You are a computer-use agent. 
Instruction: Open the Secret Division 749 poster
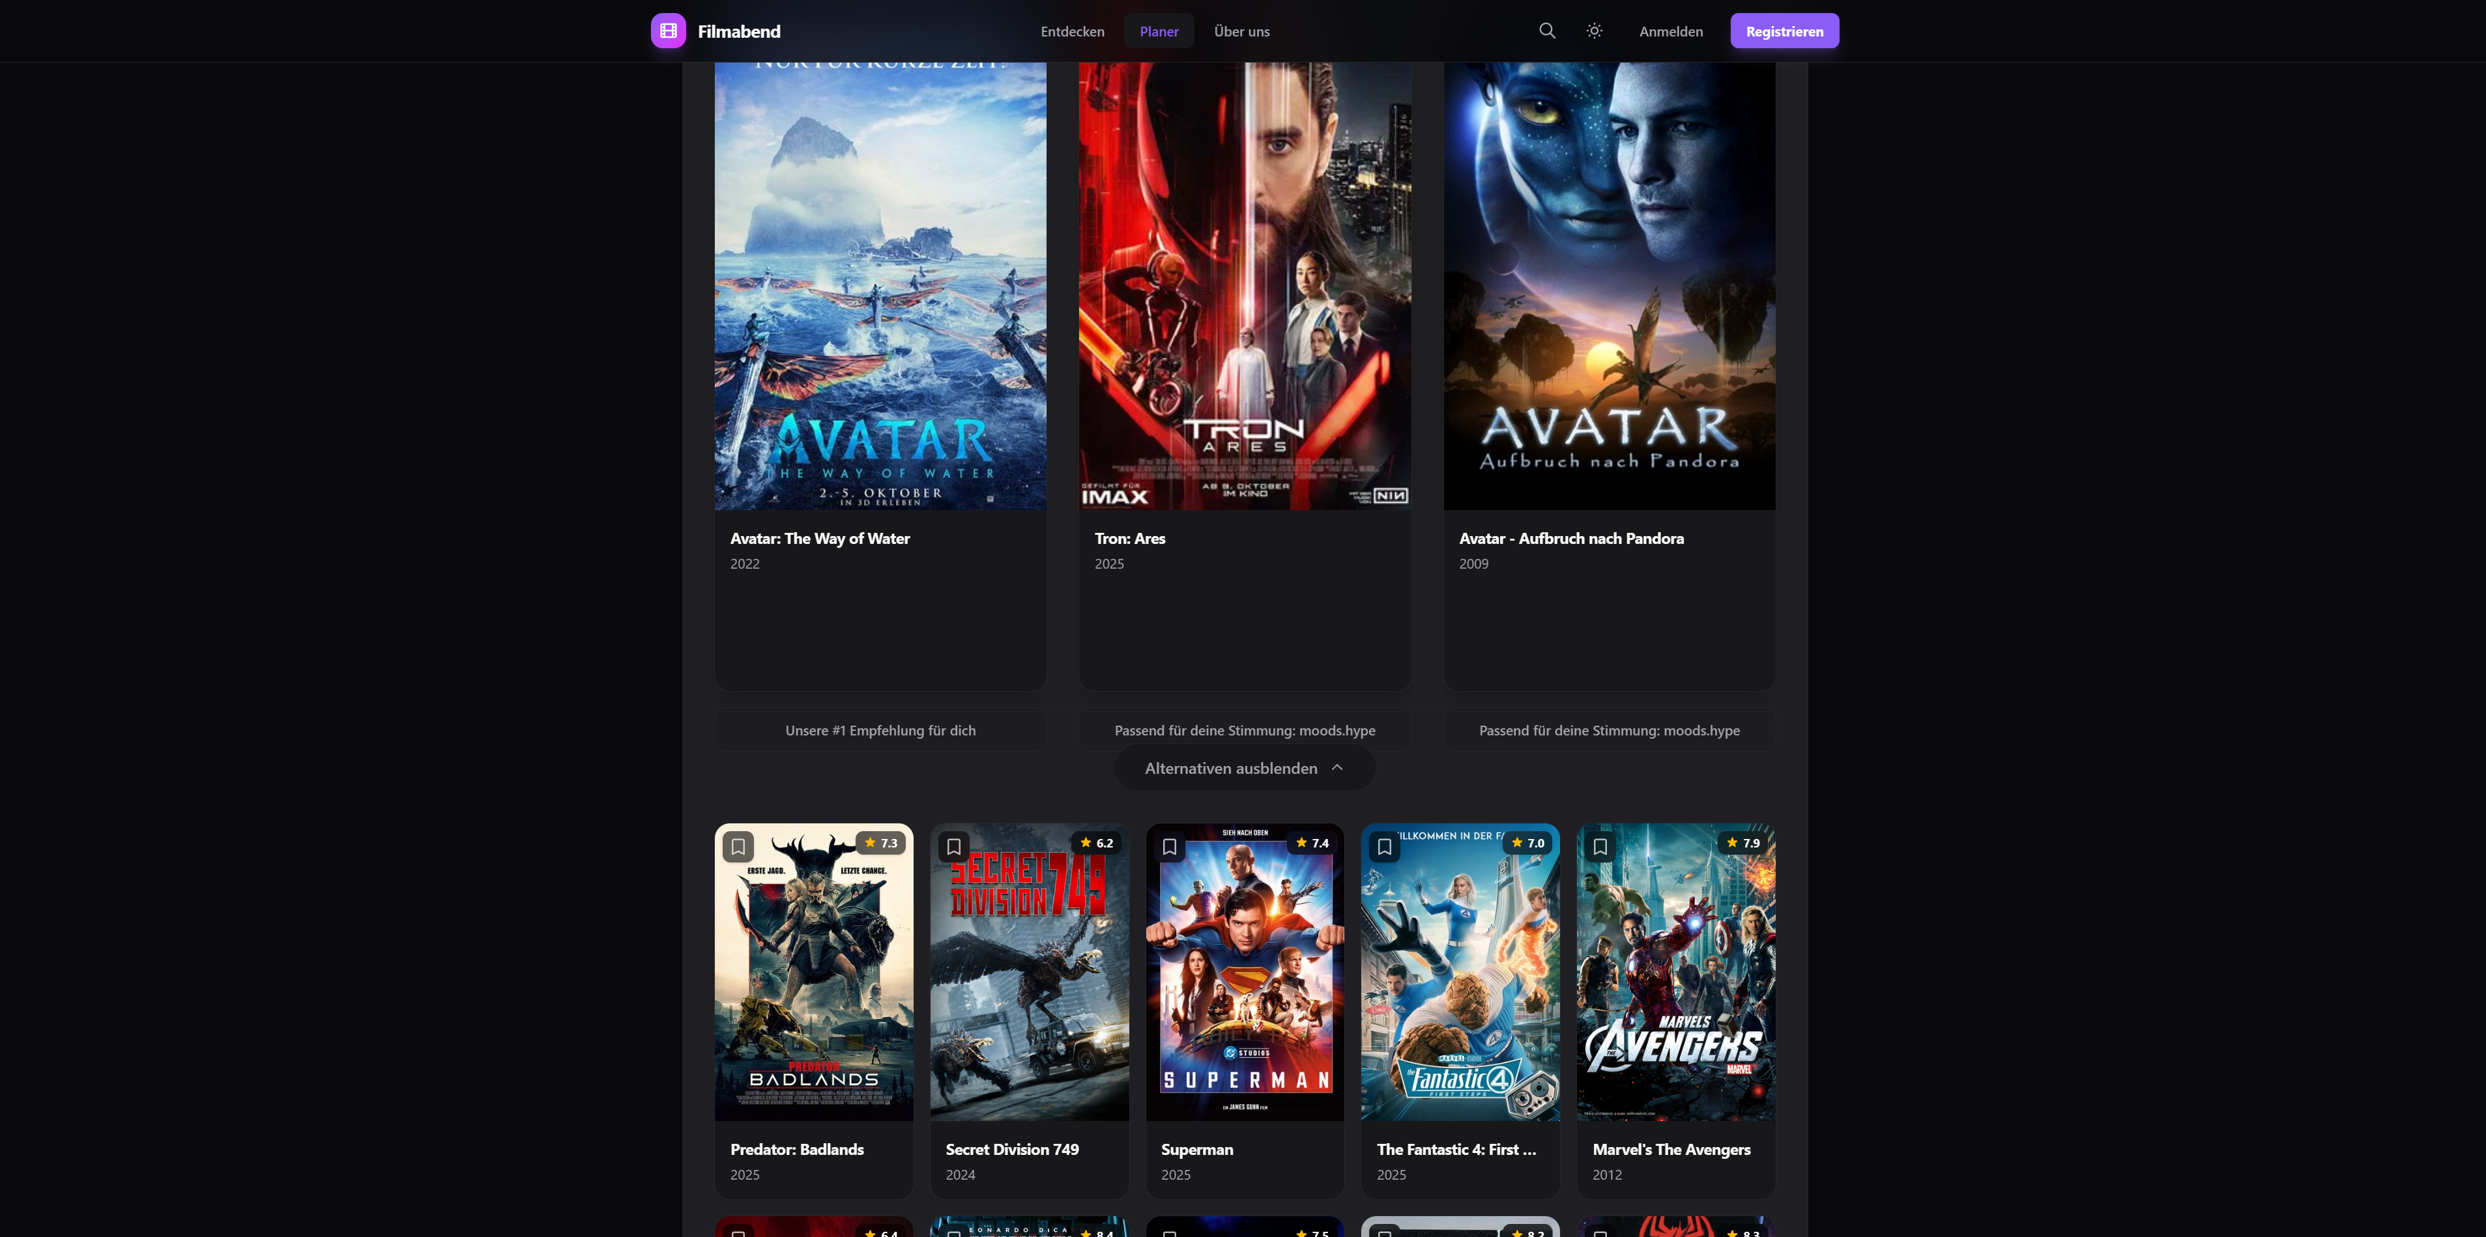click(x=1029, y=972)
